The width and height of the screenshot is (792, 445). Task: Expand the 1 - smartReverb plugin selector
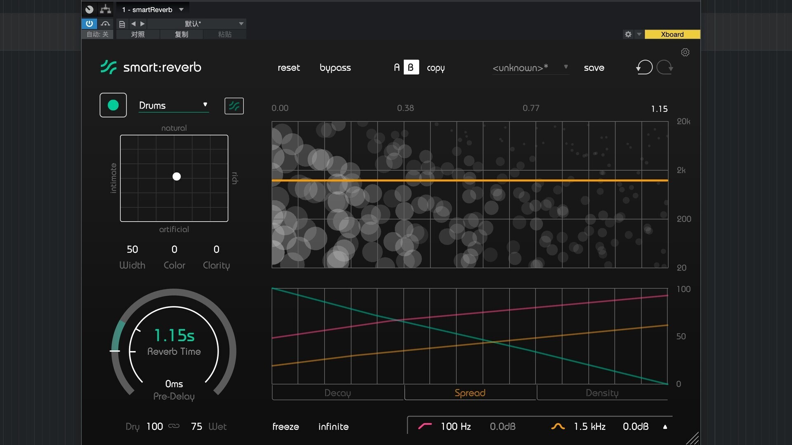coord(153,9)
